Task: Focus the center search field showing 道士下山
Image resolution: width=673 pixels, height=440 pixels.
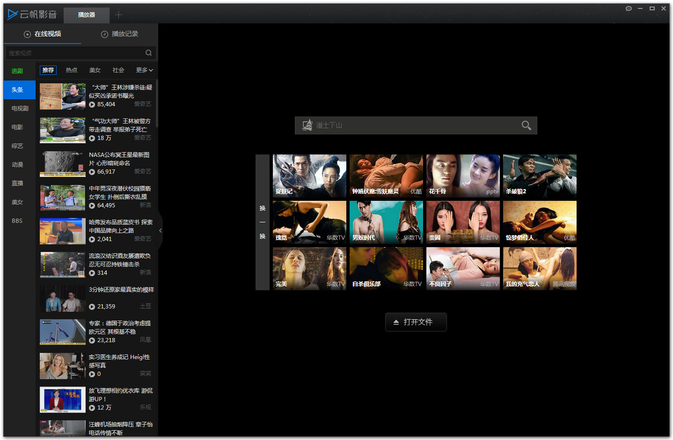Action: tap(416, 125)
